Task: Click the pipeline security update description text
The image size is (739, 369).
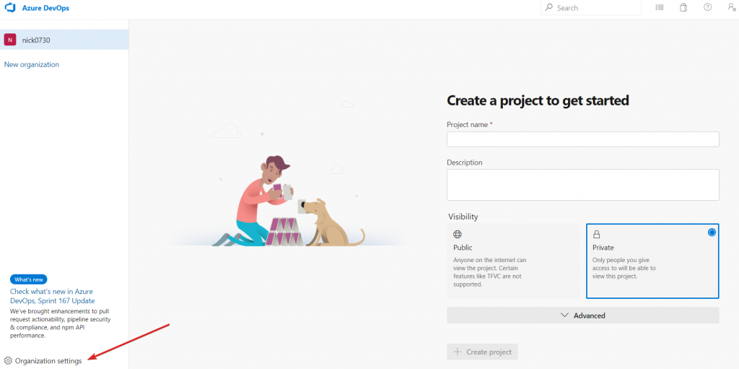Action: tap(61, 324)
